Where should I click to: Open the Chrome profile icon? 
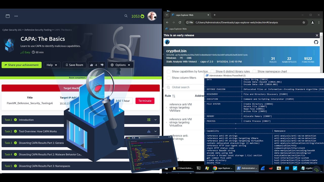[313, 22]
